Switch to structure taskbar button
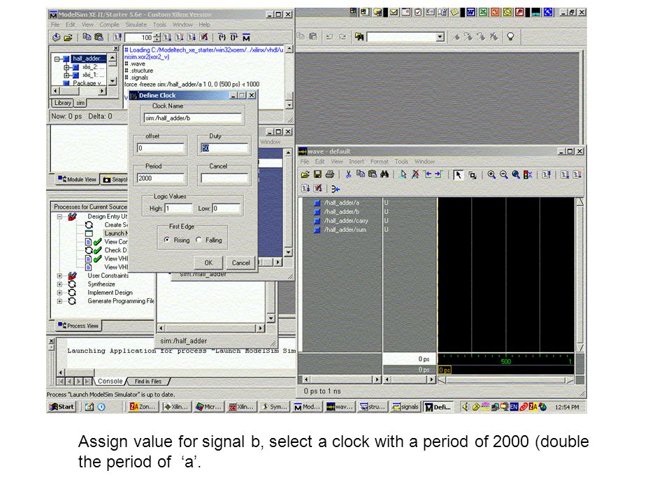Image resolution: width=671 pixels, height=503 pixels. click(x=373, y=407)
